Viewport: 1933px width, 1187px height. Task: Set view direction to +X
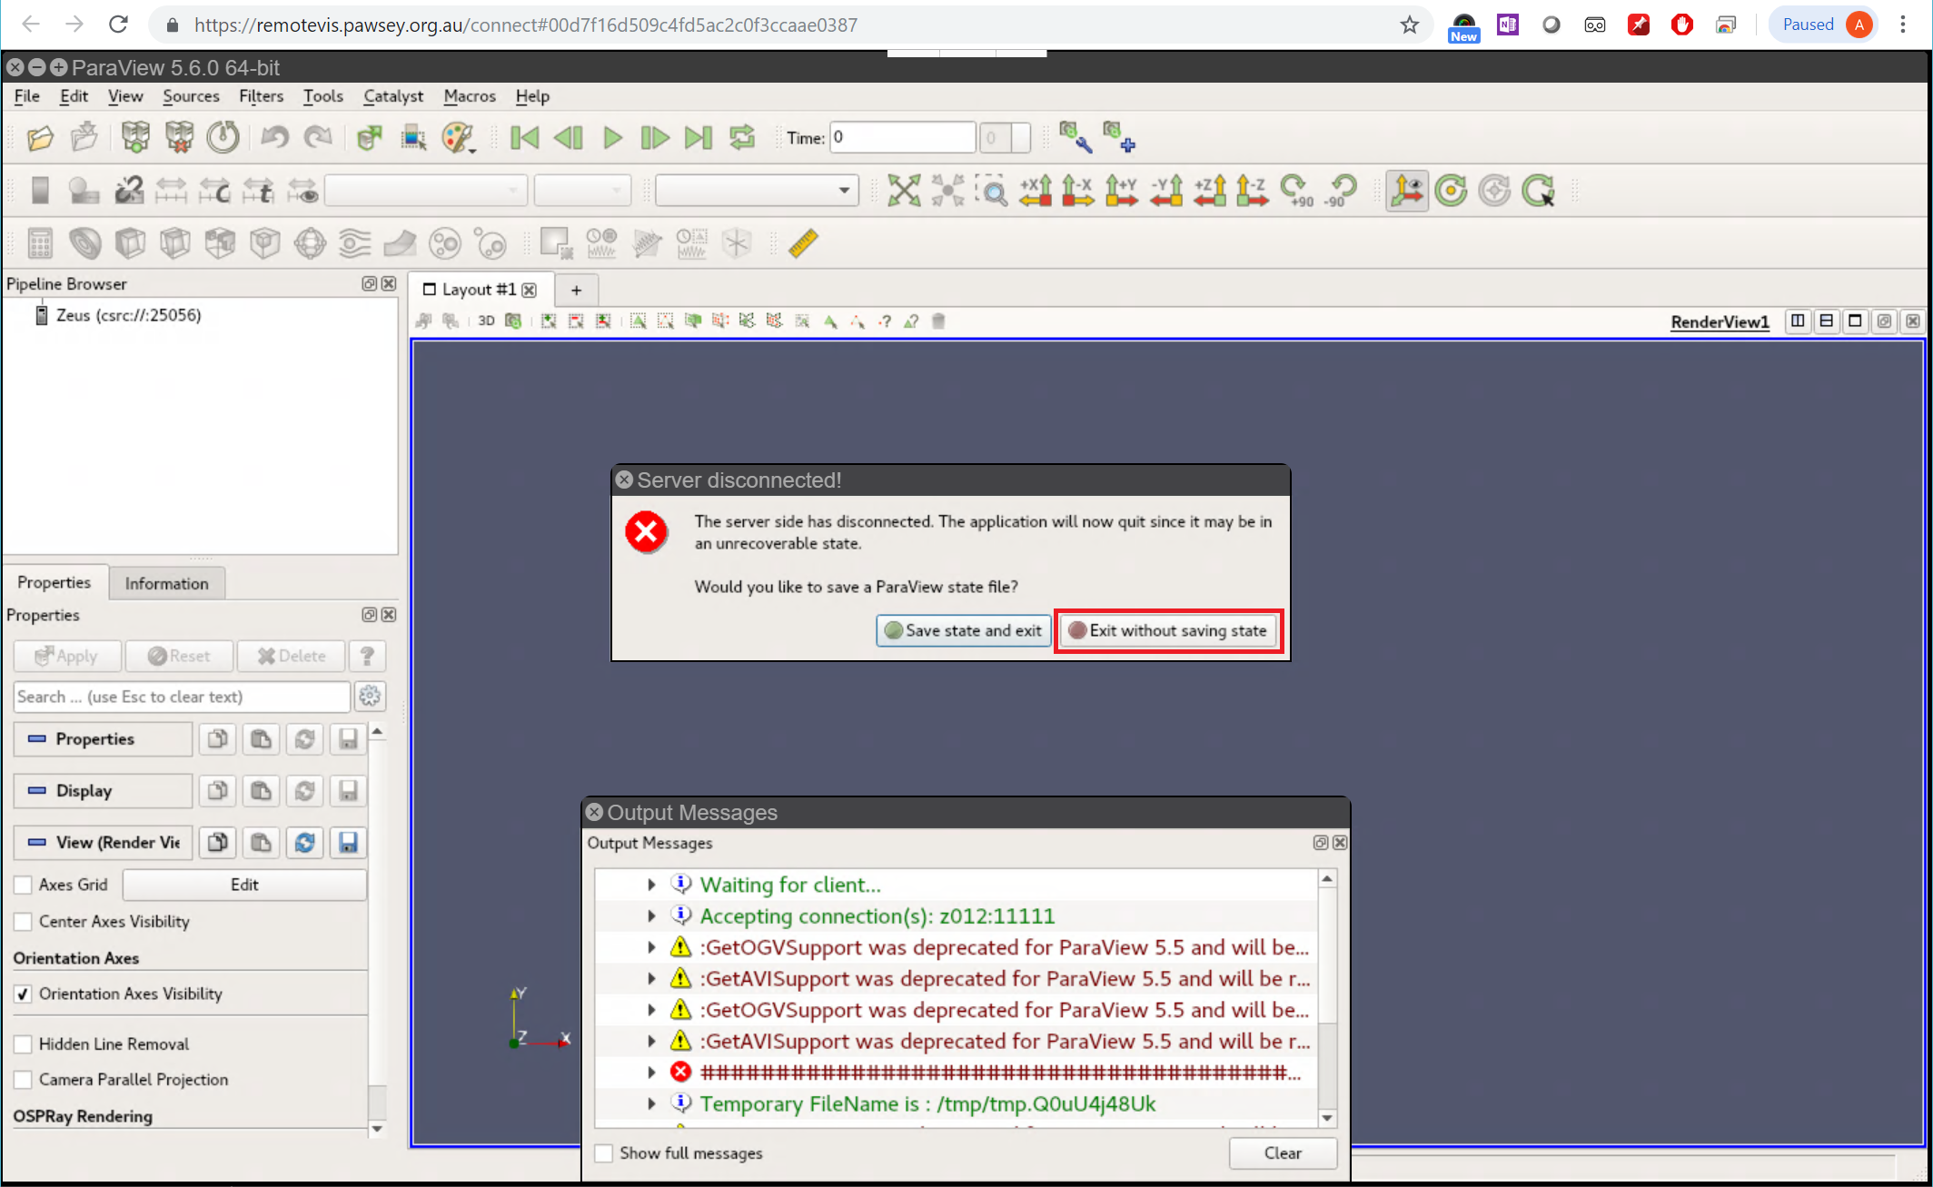click(1036, 191)
